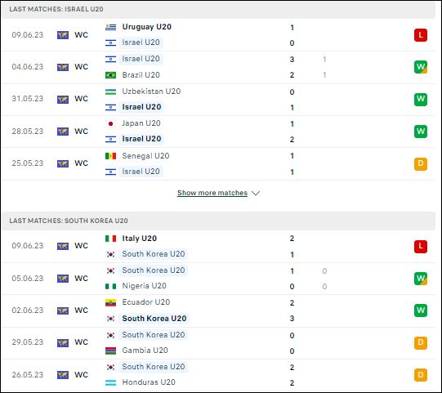The image size is (442, 393).
Task: Click the Brazil U20 flag icon
Action: (110, 75)
